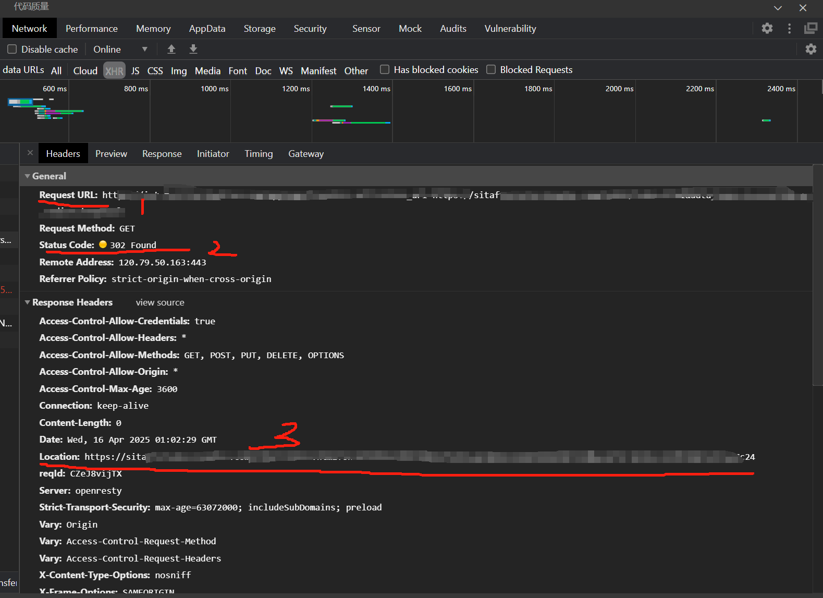The image size is (823, 598).
Task: Open the Security tab
Action: [310, 29]
